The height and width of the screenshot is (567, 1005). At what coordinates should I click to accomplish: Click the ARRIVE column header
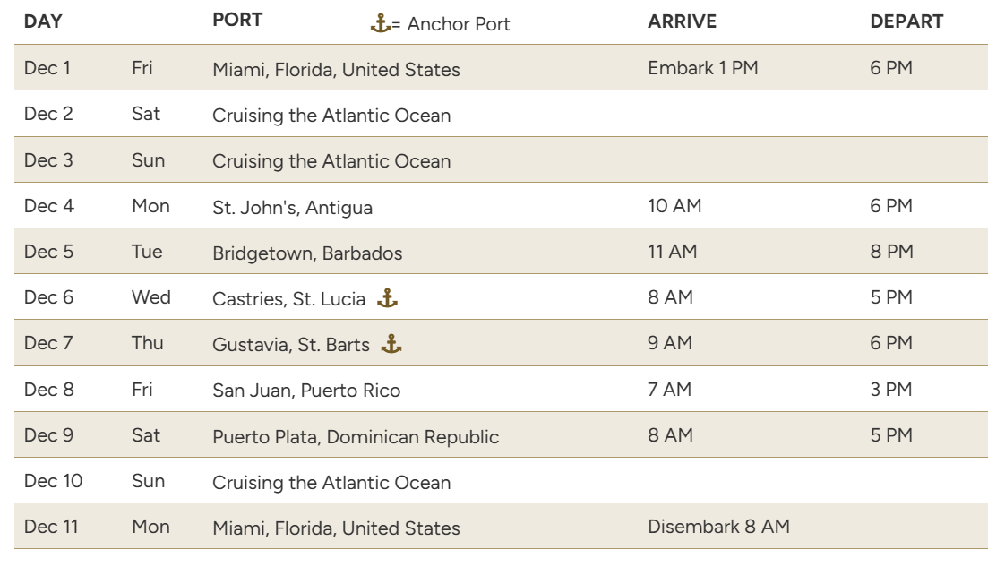pyautogui.click(x=682, y=21)
